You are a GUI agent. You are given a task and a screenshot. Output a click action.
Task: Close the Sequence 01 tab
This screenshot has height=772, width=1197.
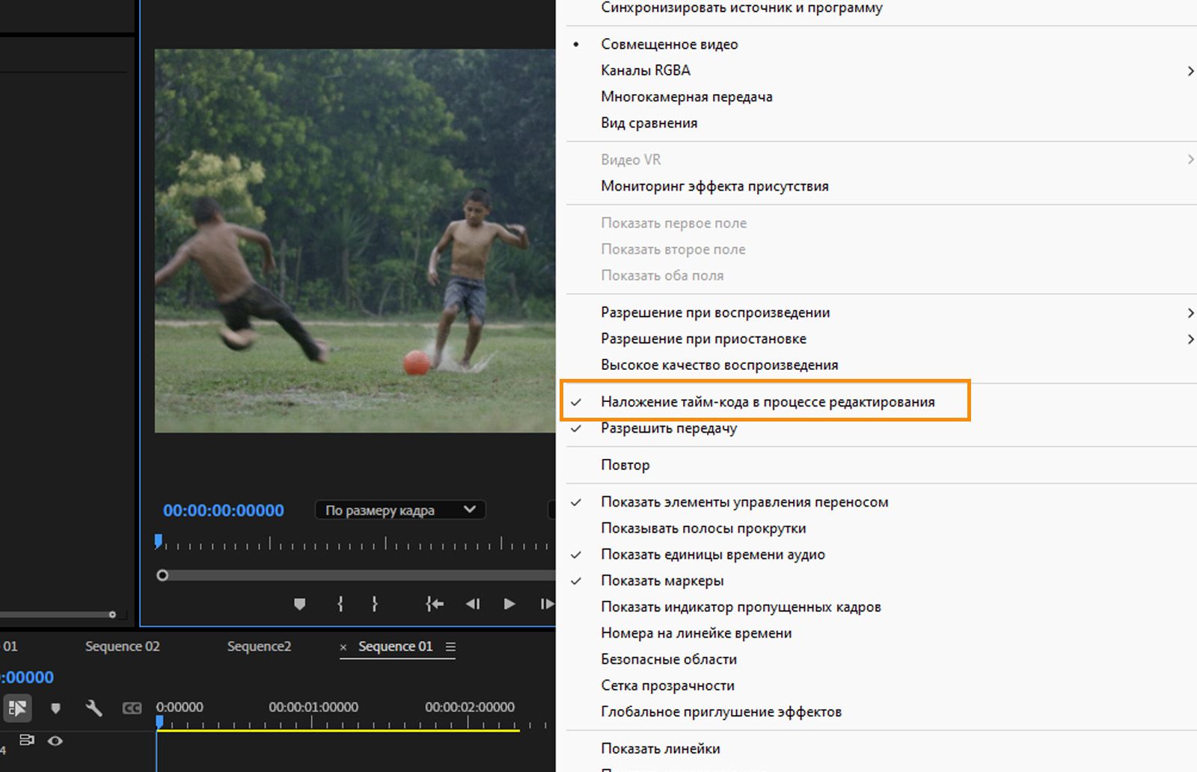coord(343,647)
